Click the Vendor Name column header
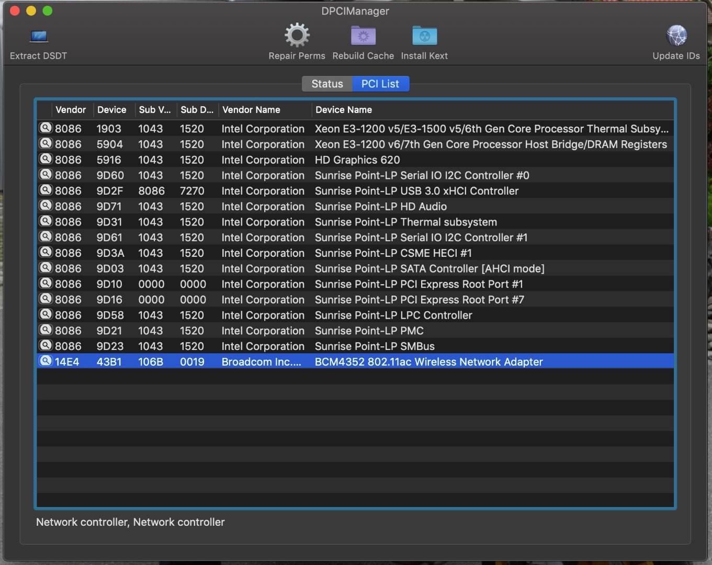Image resolution: width=712 pixels, height=565 pixels. pos(251,110)
